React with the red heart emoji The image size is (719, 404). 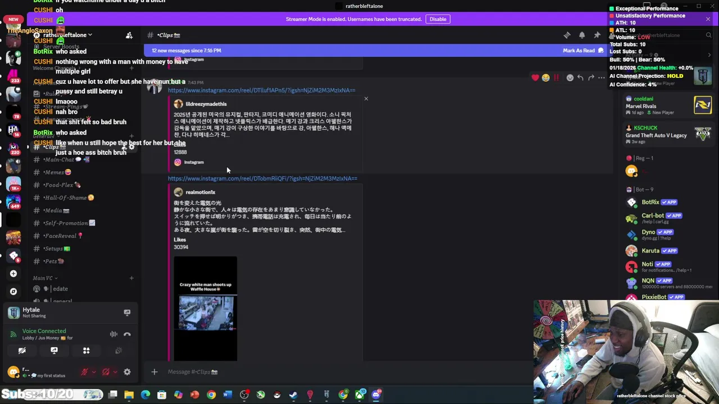535,77
